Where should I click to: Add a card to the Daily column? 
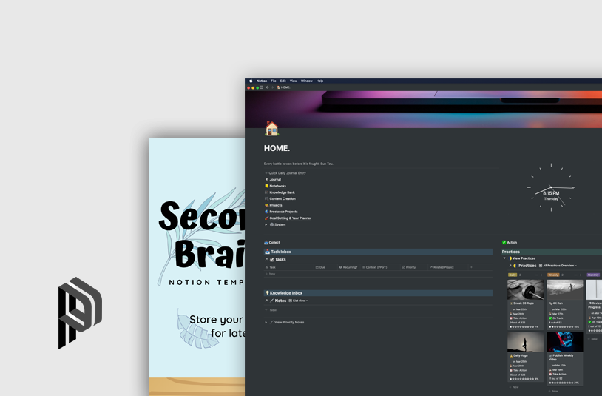point(541,275)
